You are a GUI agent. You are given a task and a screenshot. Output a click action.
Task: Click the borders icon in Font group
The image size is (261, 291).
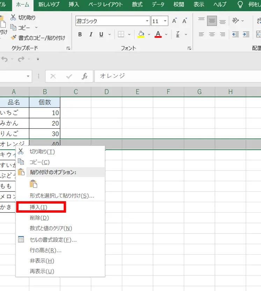pos(121,34)
